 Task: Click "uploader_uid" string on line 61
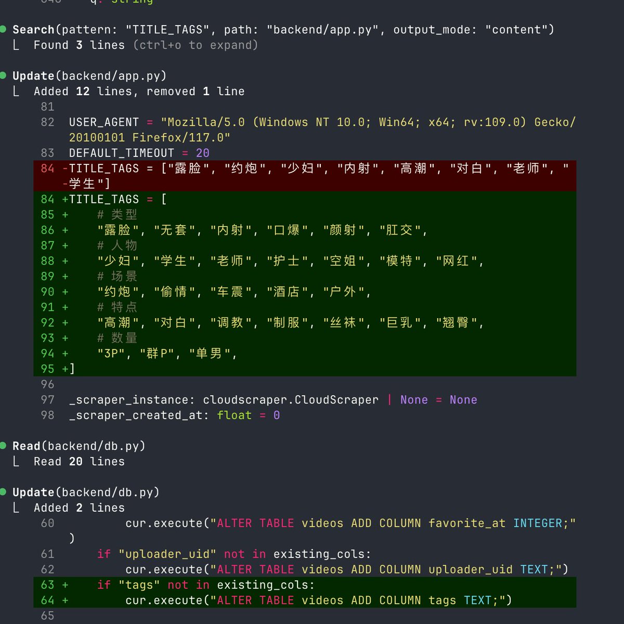(x=167, y=554)
